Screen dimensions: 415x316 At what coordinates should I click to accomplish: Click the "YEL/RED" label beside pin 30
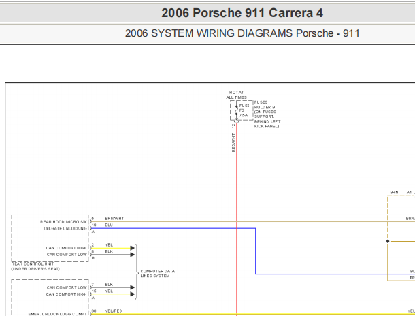[x=114, y=311]
